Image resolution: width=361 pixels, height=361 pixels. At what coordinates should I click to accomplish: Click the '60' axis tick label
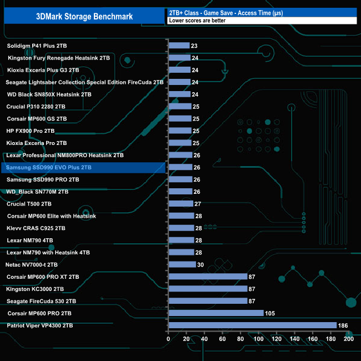click(x=222, y=339)
